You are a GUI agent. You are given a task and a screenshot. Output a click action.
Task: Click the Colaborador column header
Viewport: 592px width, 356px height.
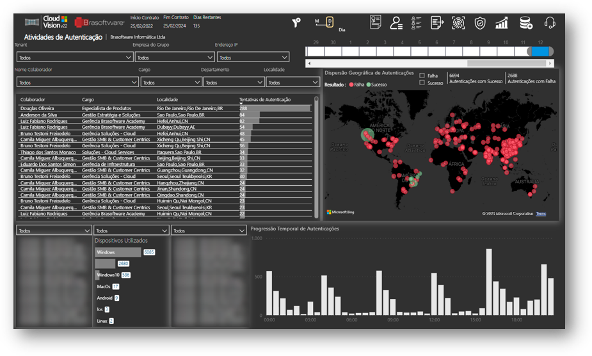(x=33, y=100)
